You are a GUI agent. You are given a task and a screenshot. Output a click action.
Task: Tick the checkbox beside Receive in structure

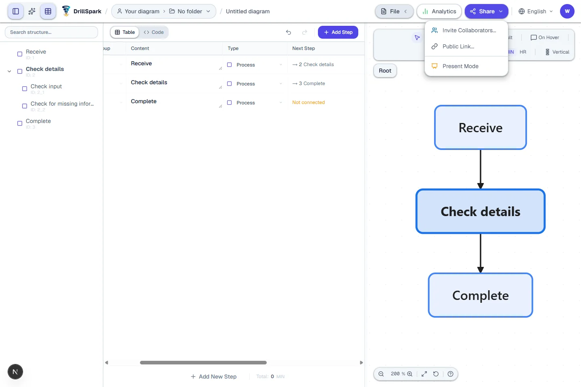tap(20, 54)
